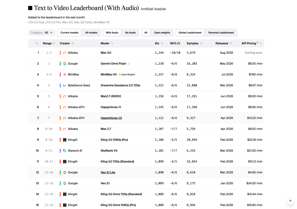Click the Samples value 16,203
Screen dimensions: 297x209
[x=192, y=64]
